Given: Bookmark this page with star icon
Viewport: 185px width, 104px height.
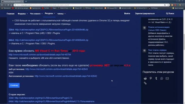Looking at the screenshot, I should pos(168,5).
